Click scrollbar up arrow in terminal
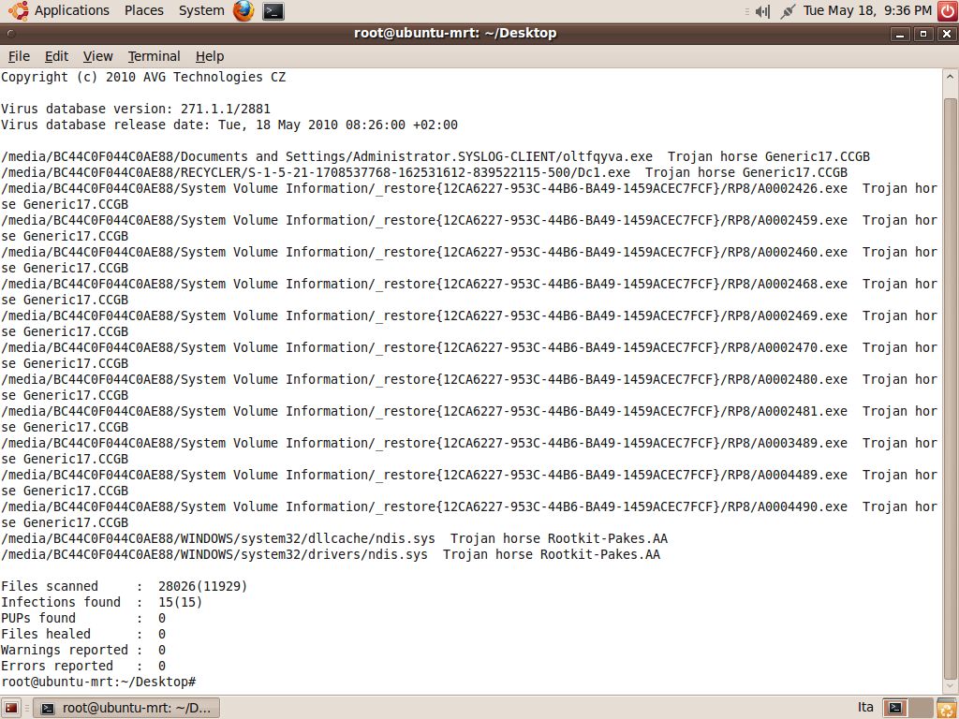 click(950, 77)
